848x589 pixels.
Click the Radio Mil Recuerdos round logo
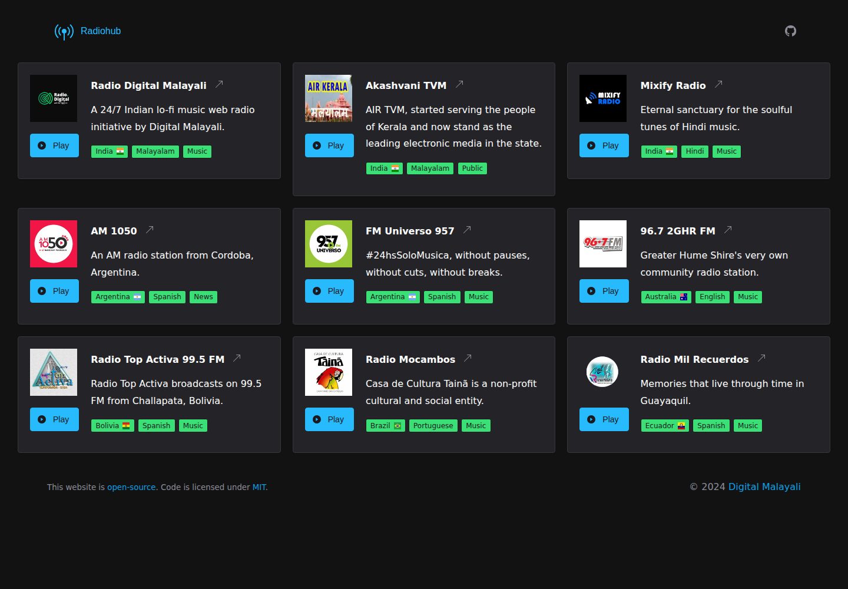tap(603, 372)
